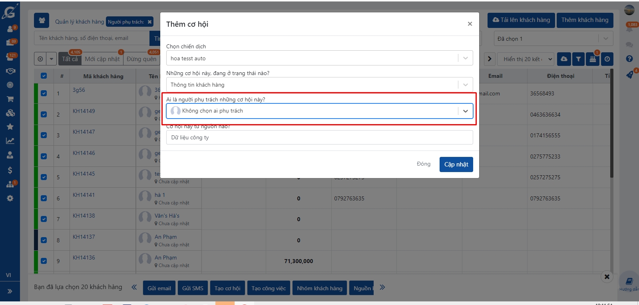
Task: Click the Đóng button in dialog
Action: point(423,164)
